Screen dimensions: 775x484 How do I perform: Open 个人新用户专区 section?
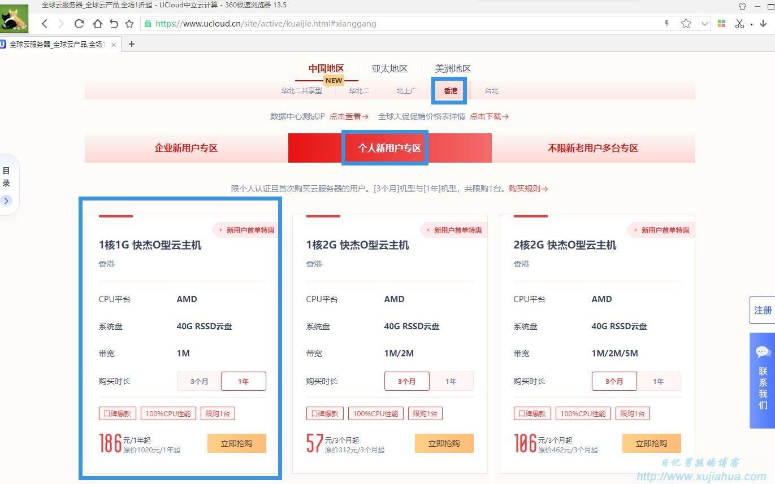pos(389,148)
